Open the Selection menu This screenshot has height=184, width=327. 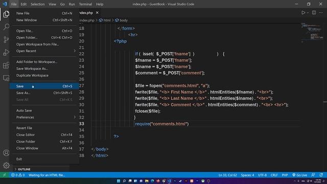point(37,4)
